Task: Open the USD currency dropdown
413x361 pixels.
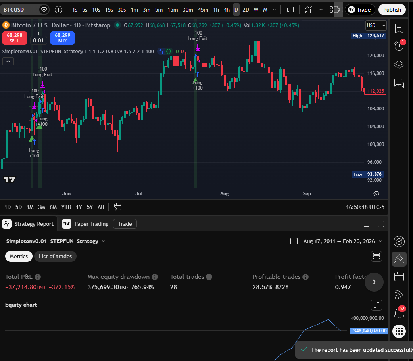Action: pyautogui.click(x=375, y=25)
